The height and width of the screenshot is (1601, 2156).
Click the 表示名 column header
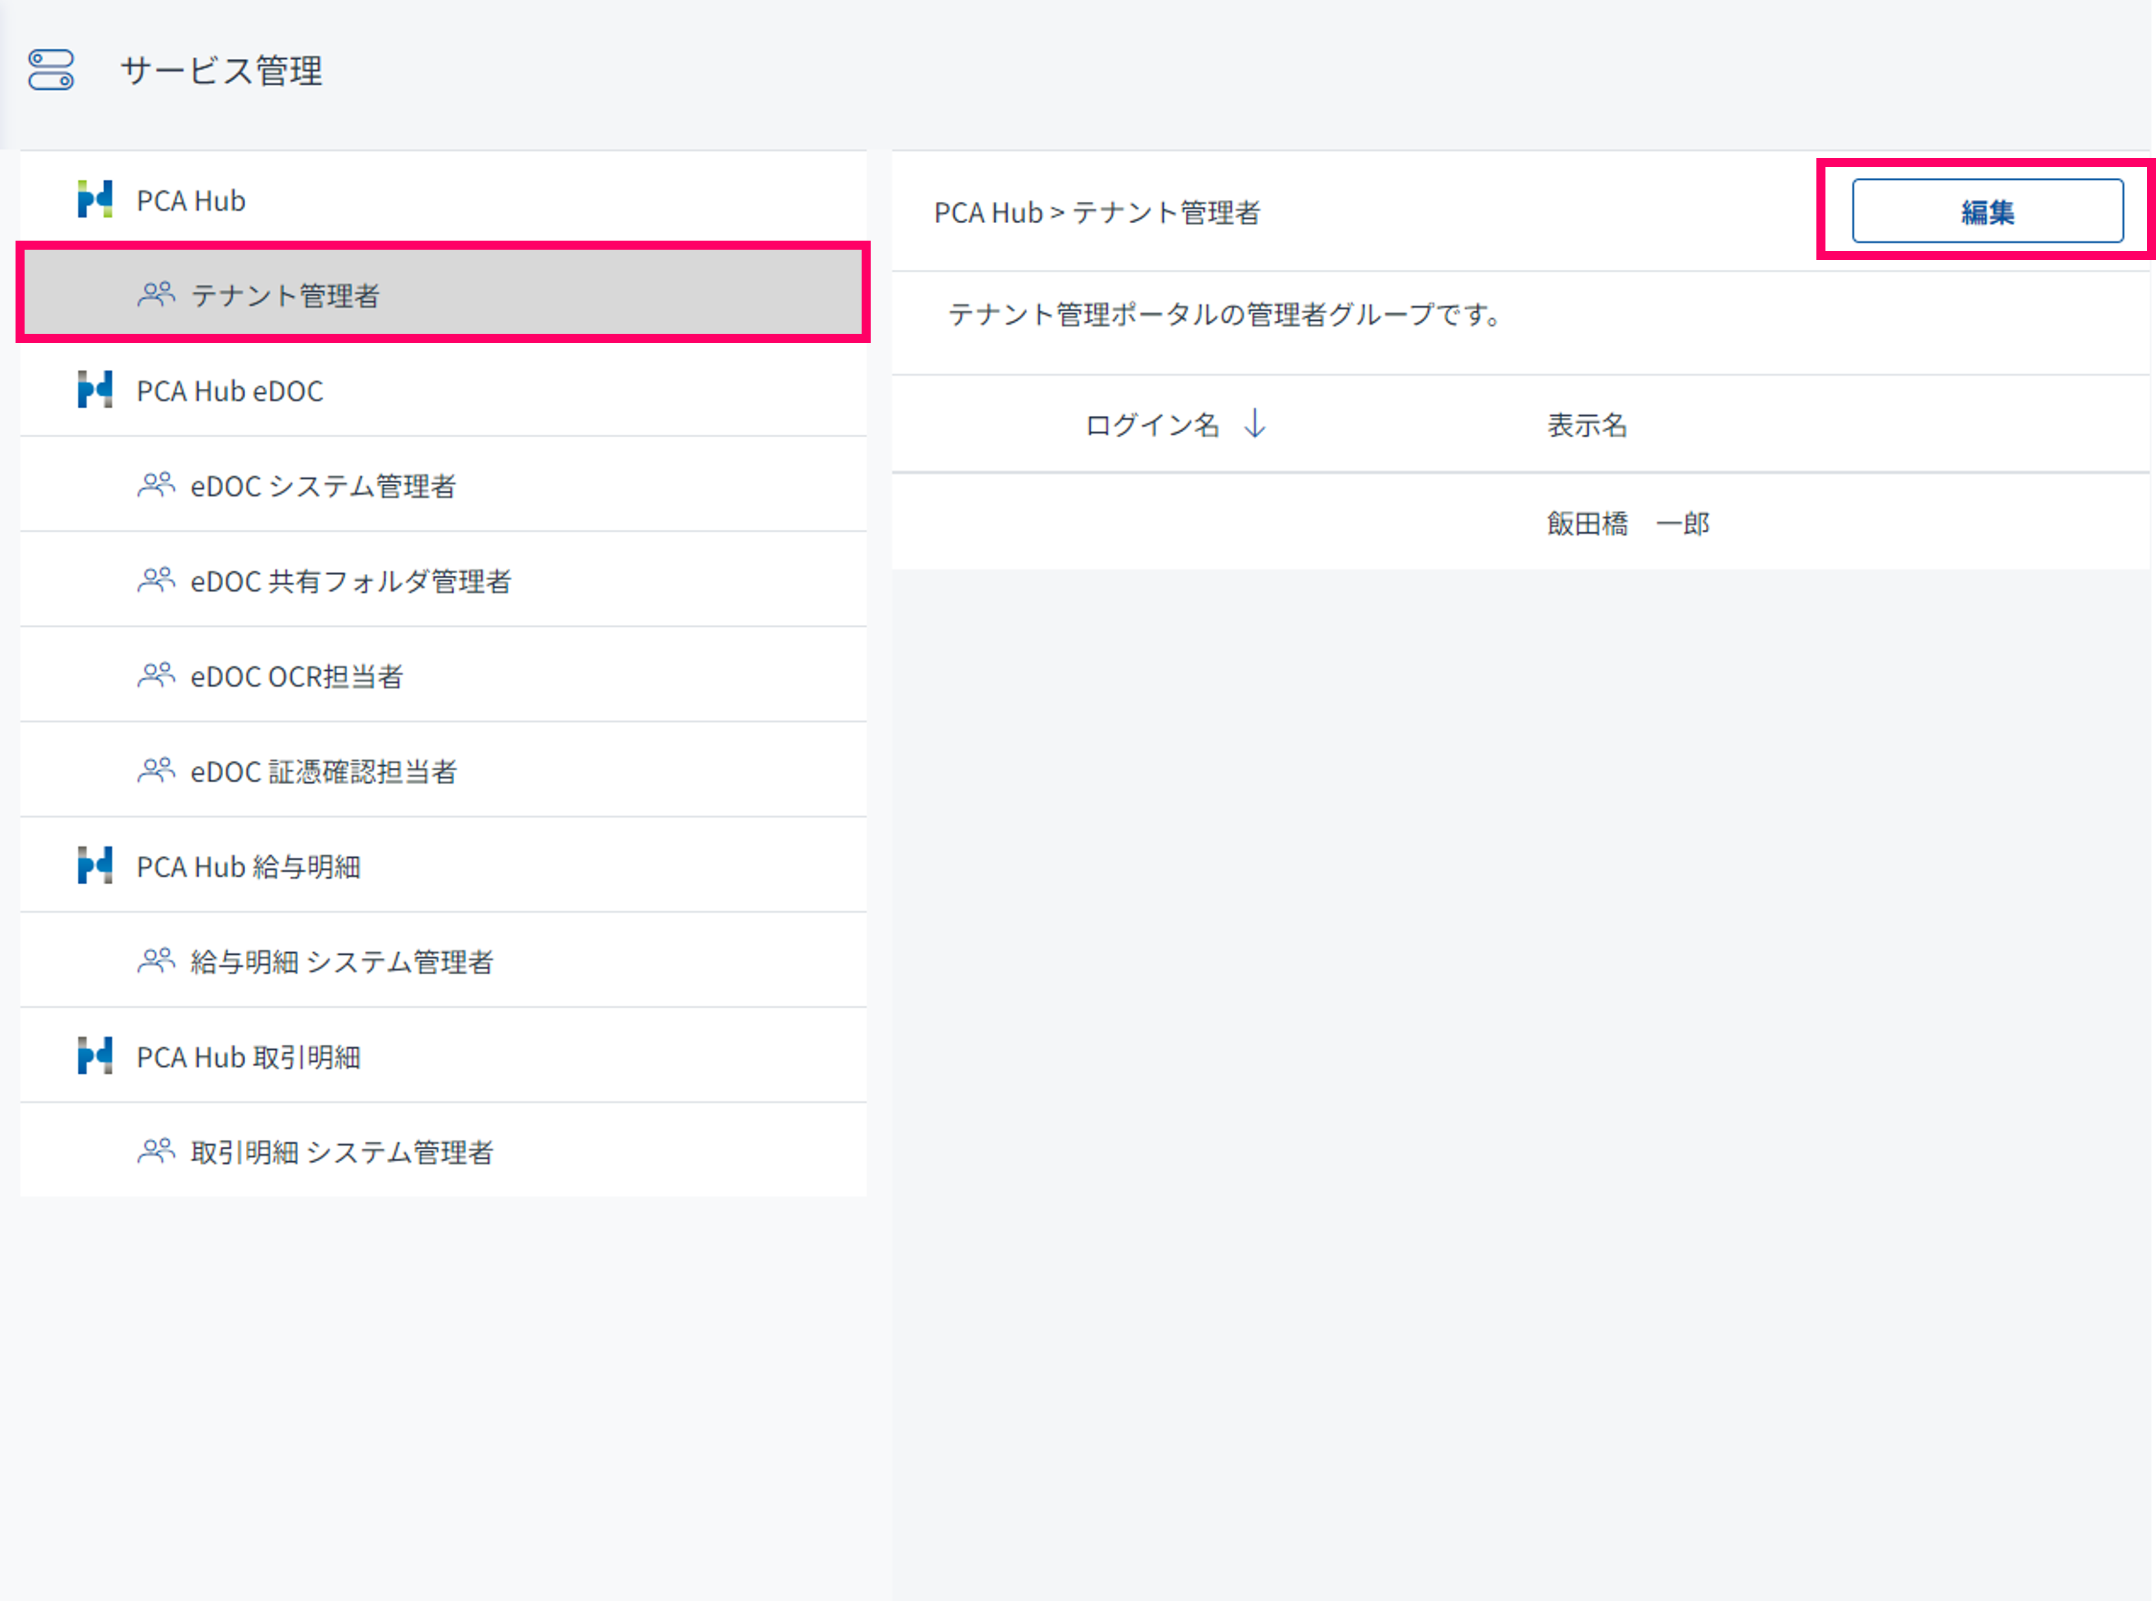click(1586, 424)
